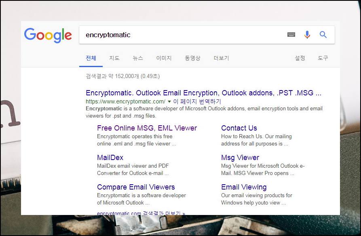The height and width of the screenshot is (236, 361).
Task: Open the MailDex sitelink
Action: (110, 158)
